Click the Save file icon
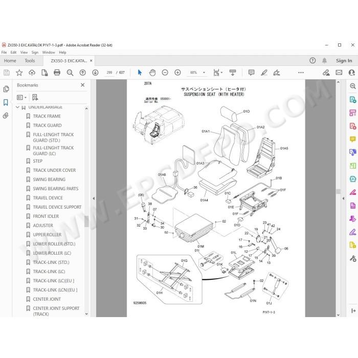The image size is (358, 358). (x=7, y=73)
